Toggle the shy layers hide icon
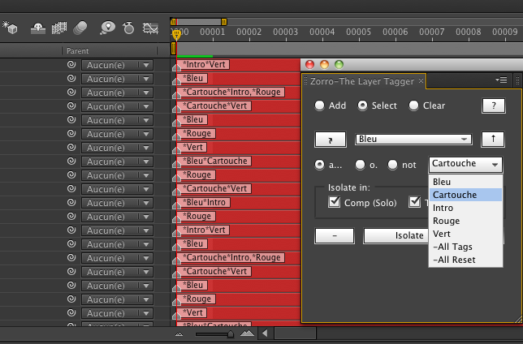This screenshot has width=523, height=344. [x=37, y=28]
